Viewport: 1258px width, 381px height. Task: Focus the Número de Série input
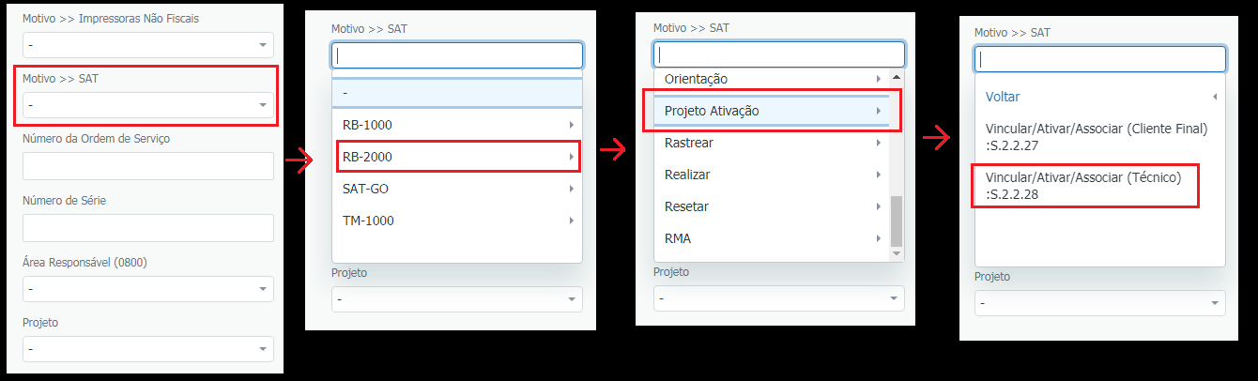point(147,227)
